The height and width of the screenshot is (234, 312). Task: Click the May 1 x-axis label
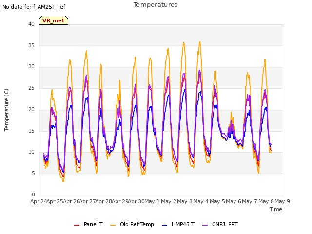152,201
